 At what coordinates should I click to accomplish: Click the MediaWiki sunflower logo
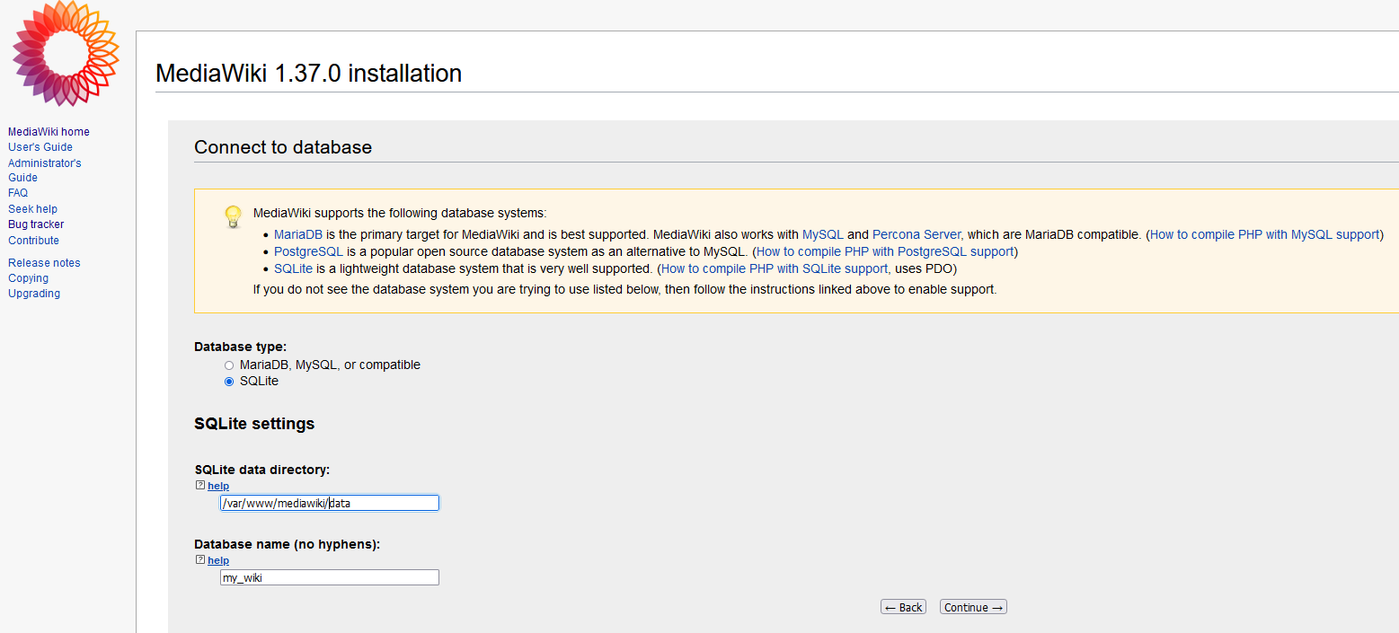[66, 52]
